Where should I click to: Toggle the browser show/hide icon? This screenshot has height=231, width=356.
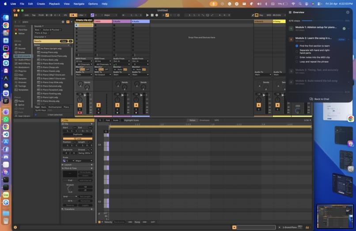point(15,15)
